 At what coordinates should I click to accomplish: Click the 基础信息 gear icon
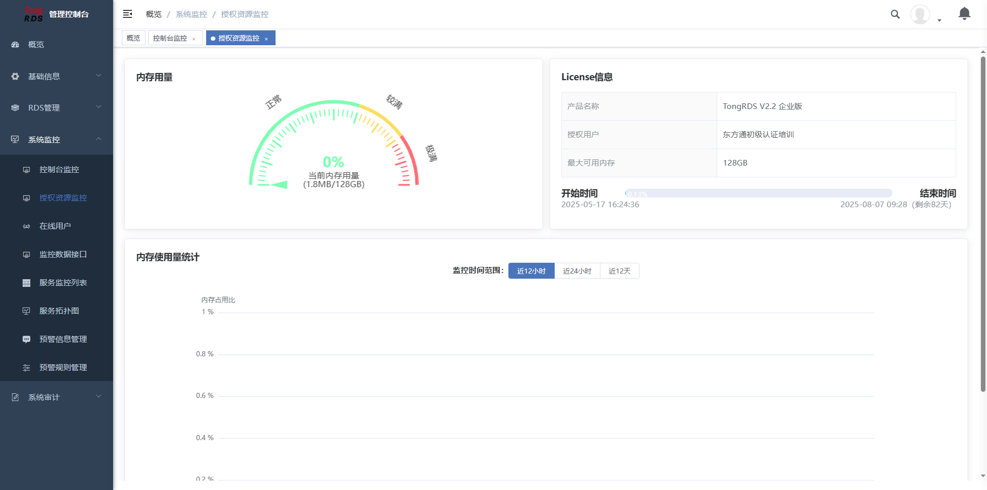(x=15, y=77)
